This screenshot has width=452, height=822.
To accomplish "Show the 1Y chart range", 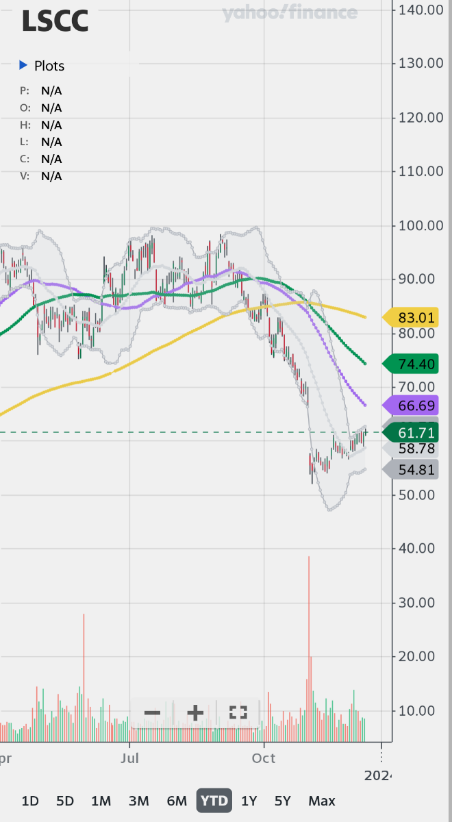I will click(249, 801).
